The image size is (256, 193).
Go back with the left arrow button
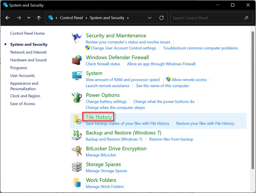[8, 18]
